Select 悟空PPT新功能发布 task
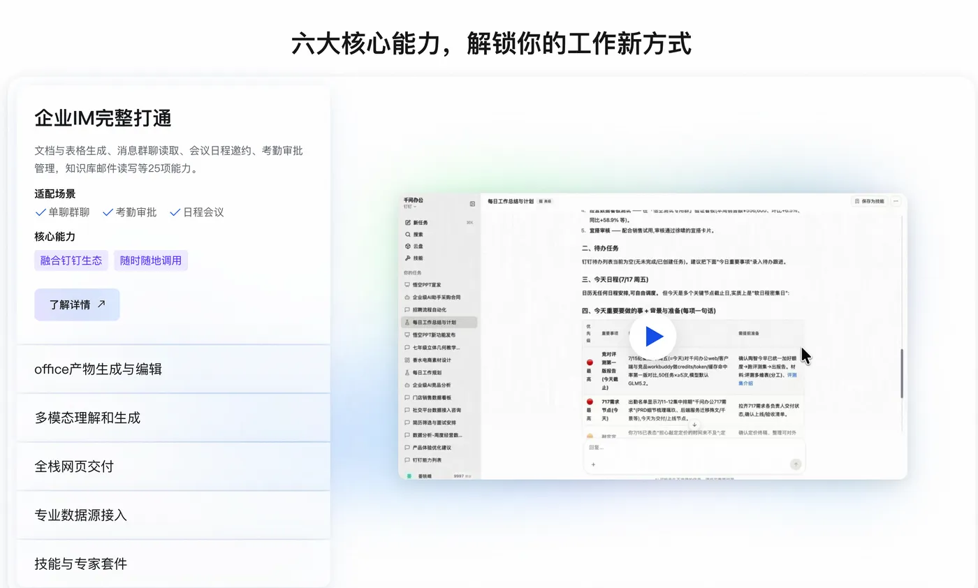Viewport: 978px width, 588px height. 439,335
